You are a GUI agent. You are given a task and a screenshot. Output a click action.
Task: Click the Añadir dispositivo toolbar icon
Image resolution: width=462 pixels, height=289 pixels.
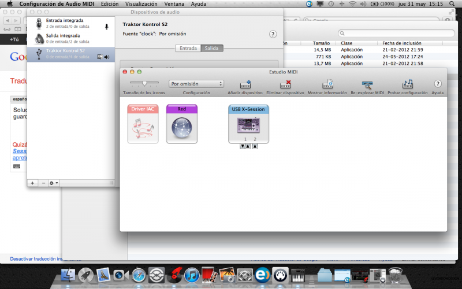point(245,84)
